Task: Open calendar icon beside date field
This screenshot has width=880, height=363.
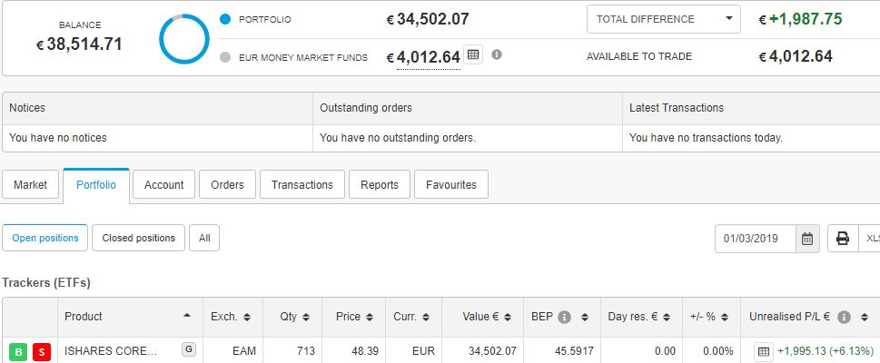Action: (807, 239)
